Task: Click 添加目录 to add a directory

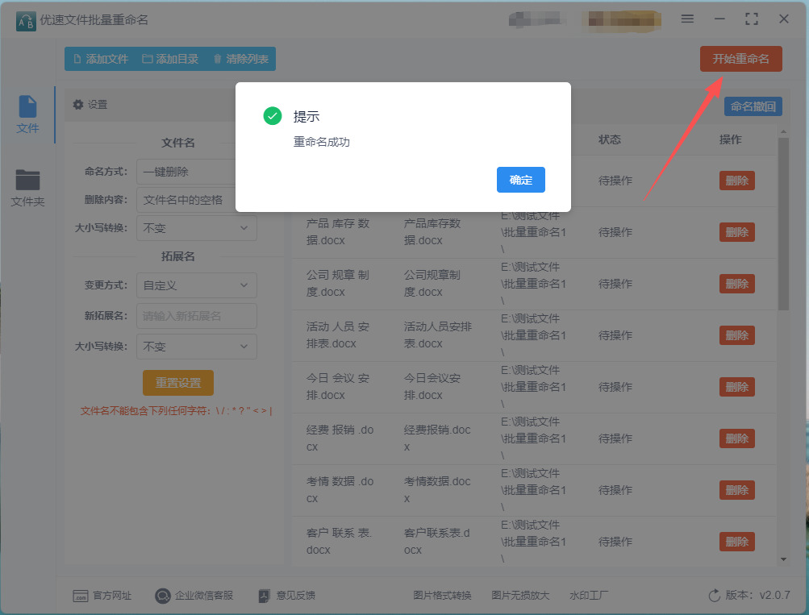Action: tap(170, 59)
